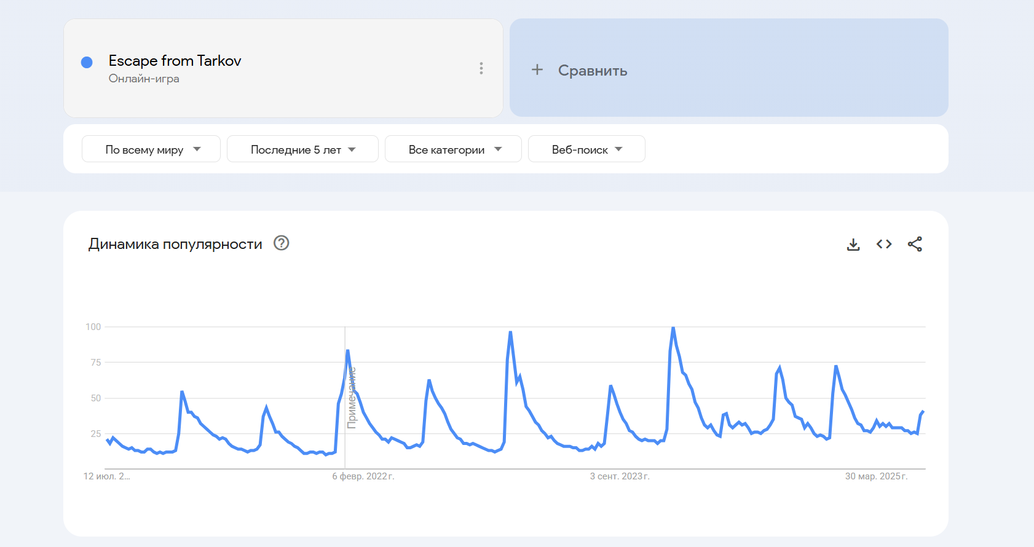Click the 6 февр. 2022 г. axis label
The width and height of the screenshot is (1034, 547).
(x=363, y=476)
